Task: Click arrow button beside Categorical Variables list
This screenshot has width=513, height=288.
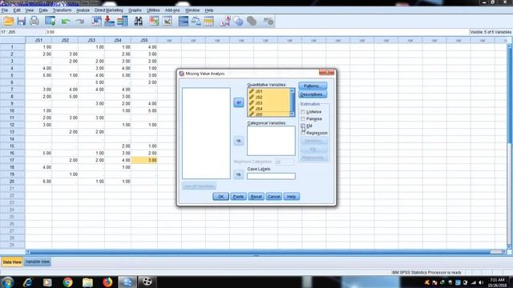Action: 239,141
